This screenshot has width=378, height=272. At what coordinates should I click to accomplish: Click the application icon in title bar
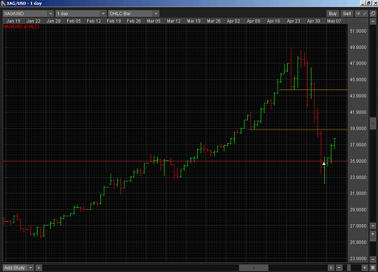3,3
